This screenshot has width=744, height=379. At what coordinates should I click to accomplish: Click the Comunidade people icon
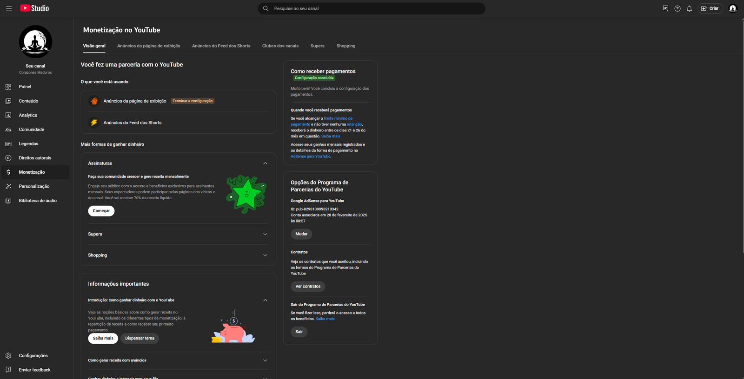[x=8, y=130]
